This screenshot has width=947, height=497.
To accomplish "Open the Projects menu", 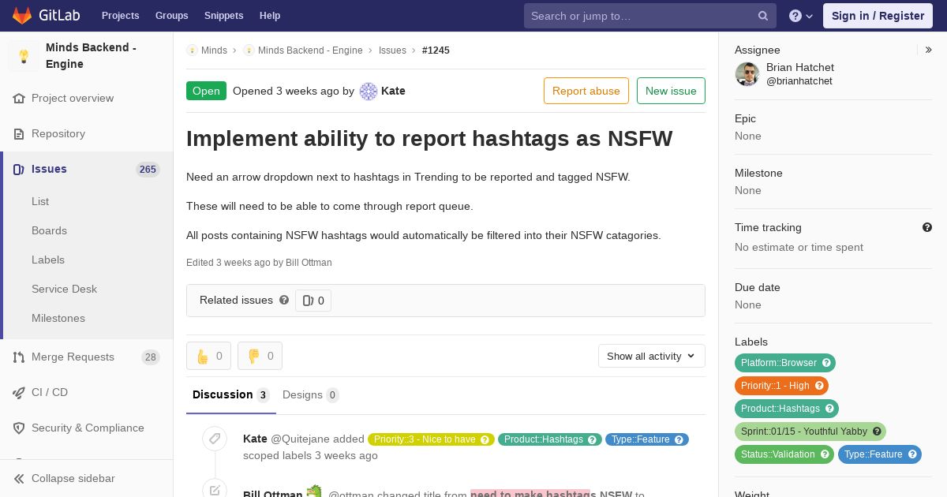I will tap(120, 16).
